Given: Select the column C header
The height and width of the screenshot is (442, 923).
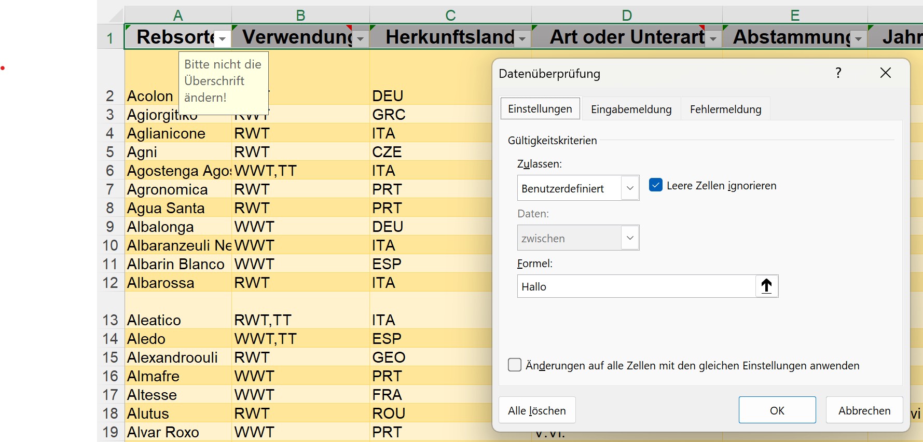Looking at the screenshot, I should [x=450, y=15].
